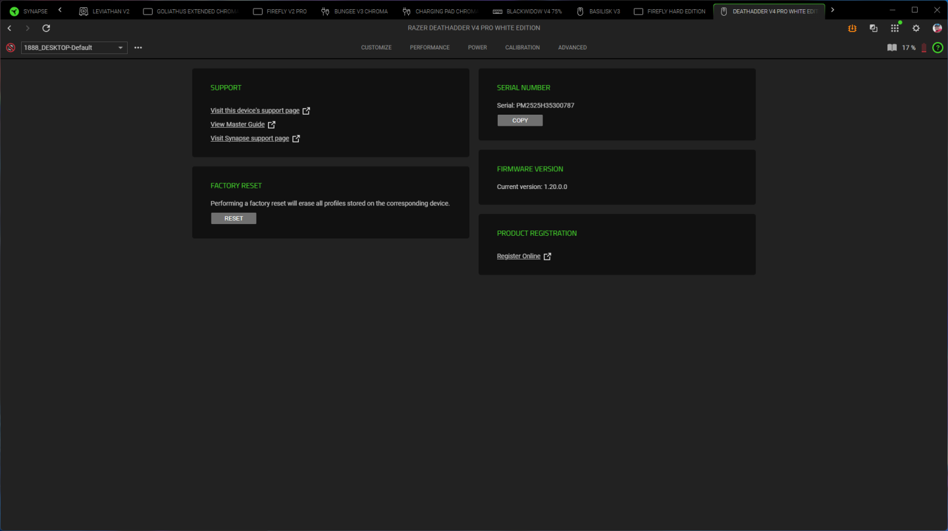Image resolution: width=948 pixels, height=531 pixels.
Task: Go back using the left arrow
Action: tap(9, 28)
